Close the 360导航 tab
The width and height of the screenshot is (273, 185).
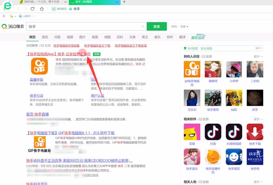(66, 2)
